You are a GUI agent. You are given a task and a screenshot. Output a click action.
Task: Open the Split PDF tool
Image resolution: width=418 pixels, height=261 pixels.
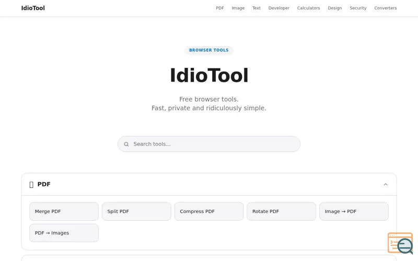136,211
